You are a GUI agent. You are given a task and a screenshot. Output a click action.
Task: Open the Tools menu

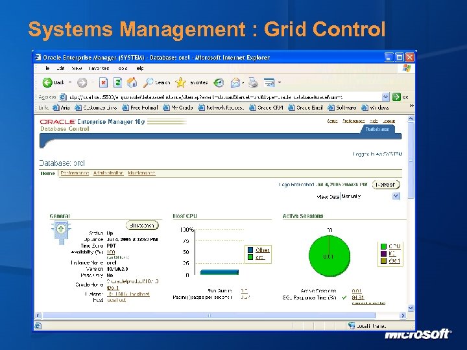coord(123,69)
